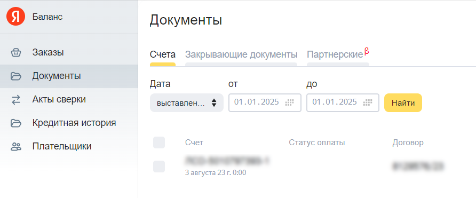Screen dimensions: 476x198
Task: Click the basket icon next to Заказы
Action: (16, 53)
